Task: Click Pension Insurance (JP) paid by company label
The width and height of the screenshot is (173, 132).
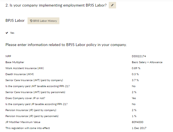Action: (x=31, y=110)
